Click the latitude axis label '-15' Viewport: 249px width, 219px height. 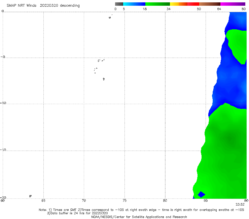pyautogui.click(x=3, y=150)
